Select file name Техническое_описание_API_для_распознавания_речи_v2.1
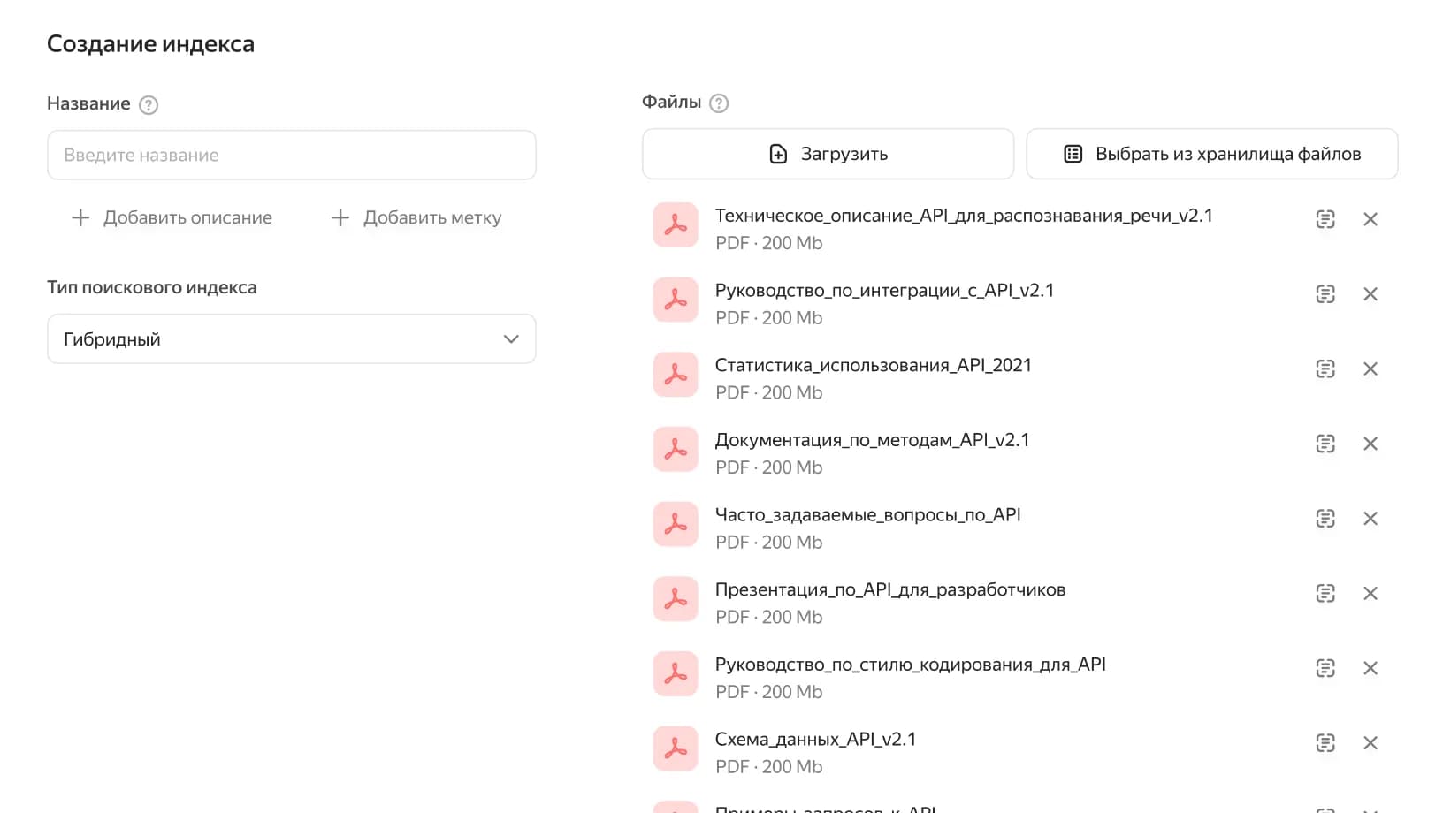The height and width of the screenshot is (813, 1443). (x=964, y=216)
